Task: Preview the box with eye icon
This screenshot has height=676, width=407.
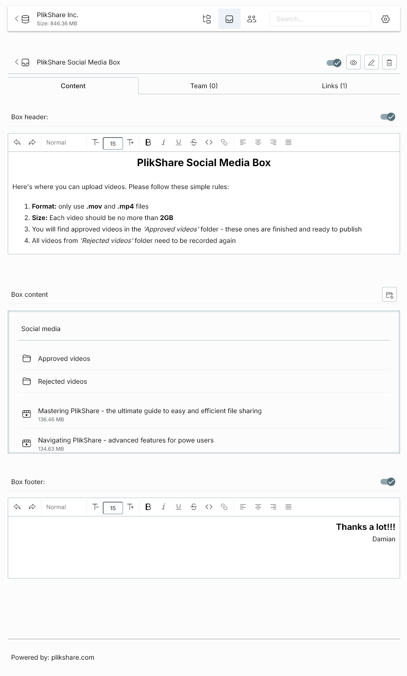Action: point(354,62)
